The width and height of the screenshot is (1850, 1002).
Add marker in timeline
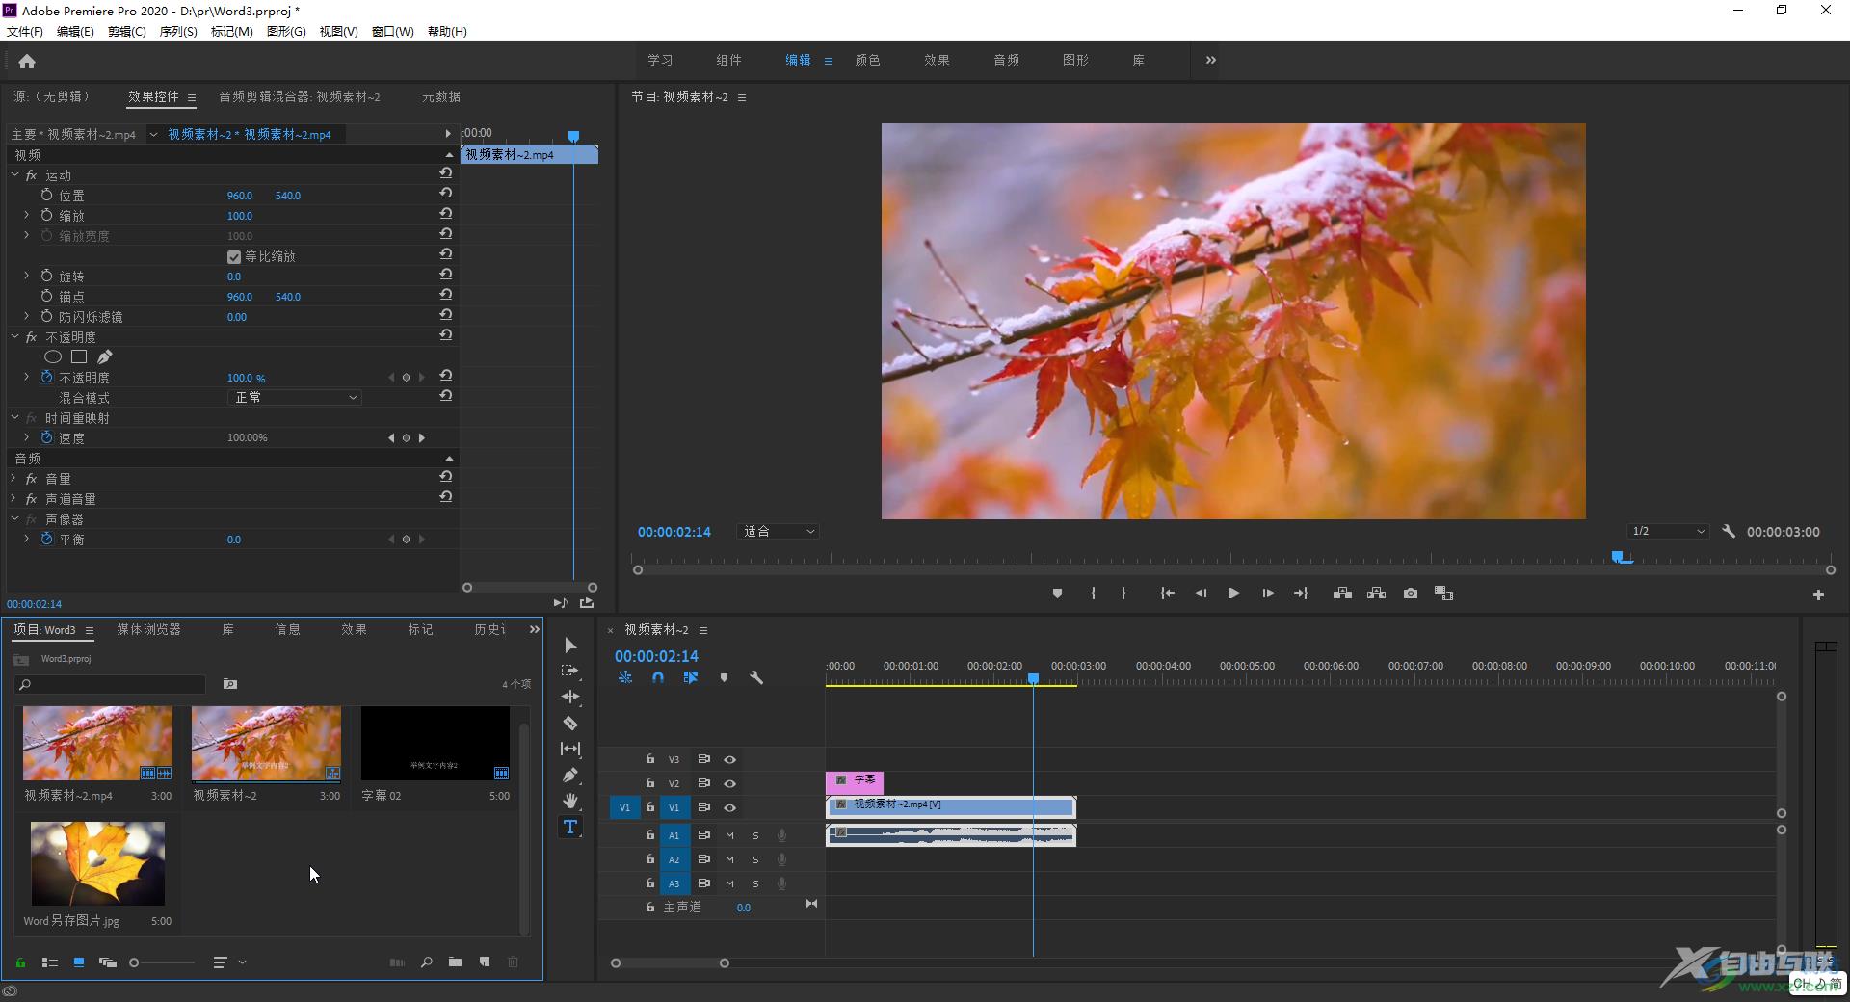(x=724, y=678)
